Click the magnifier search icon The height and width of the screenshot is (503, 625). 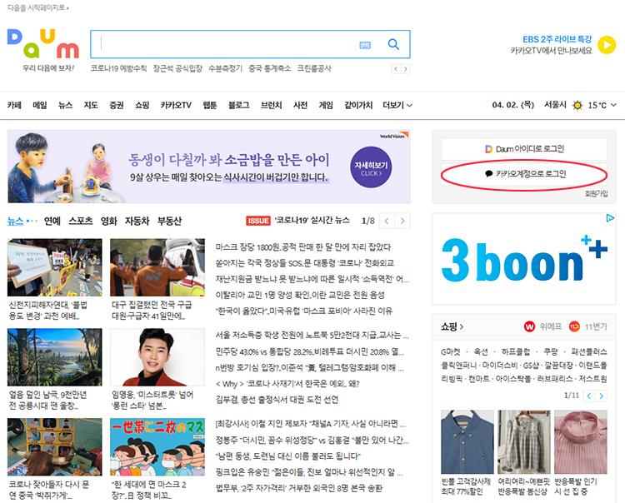tap(393, 44)
